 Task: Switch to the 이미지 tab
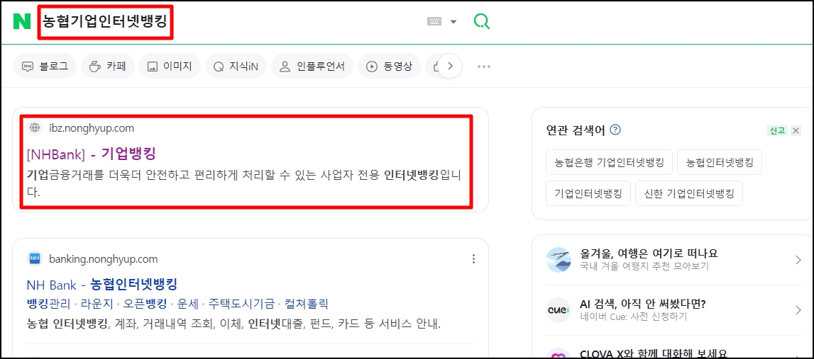pos(170,67)
